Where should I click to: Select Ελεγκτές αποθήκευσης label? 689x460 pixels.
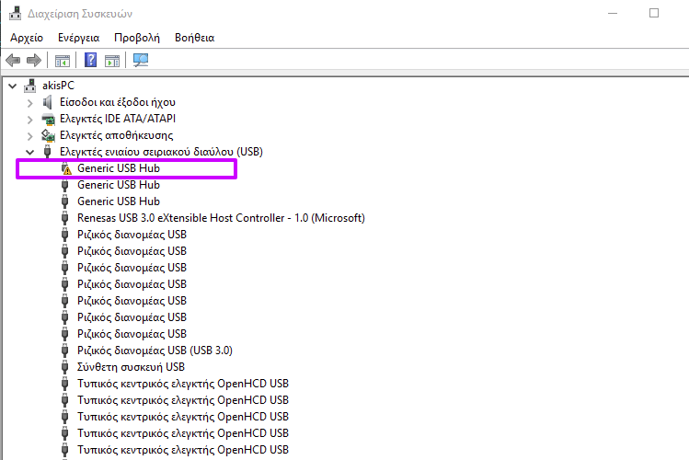[x=117, y=135]
